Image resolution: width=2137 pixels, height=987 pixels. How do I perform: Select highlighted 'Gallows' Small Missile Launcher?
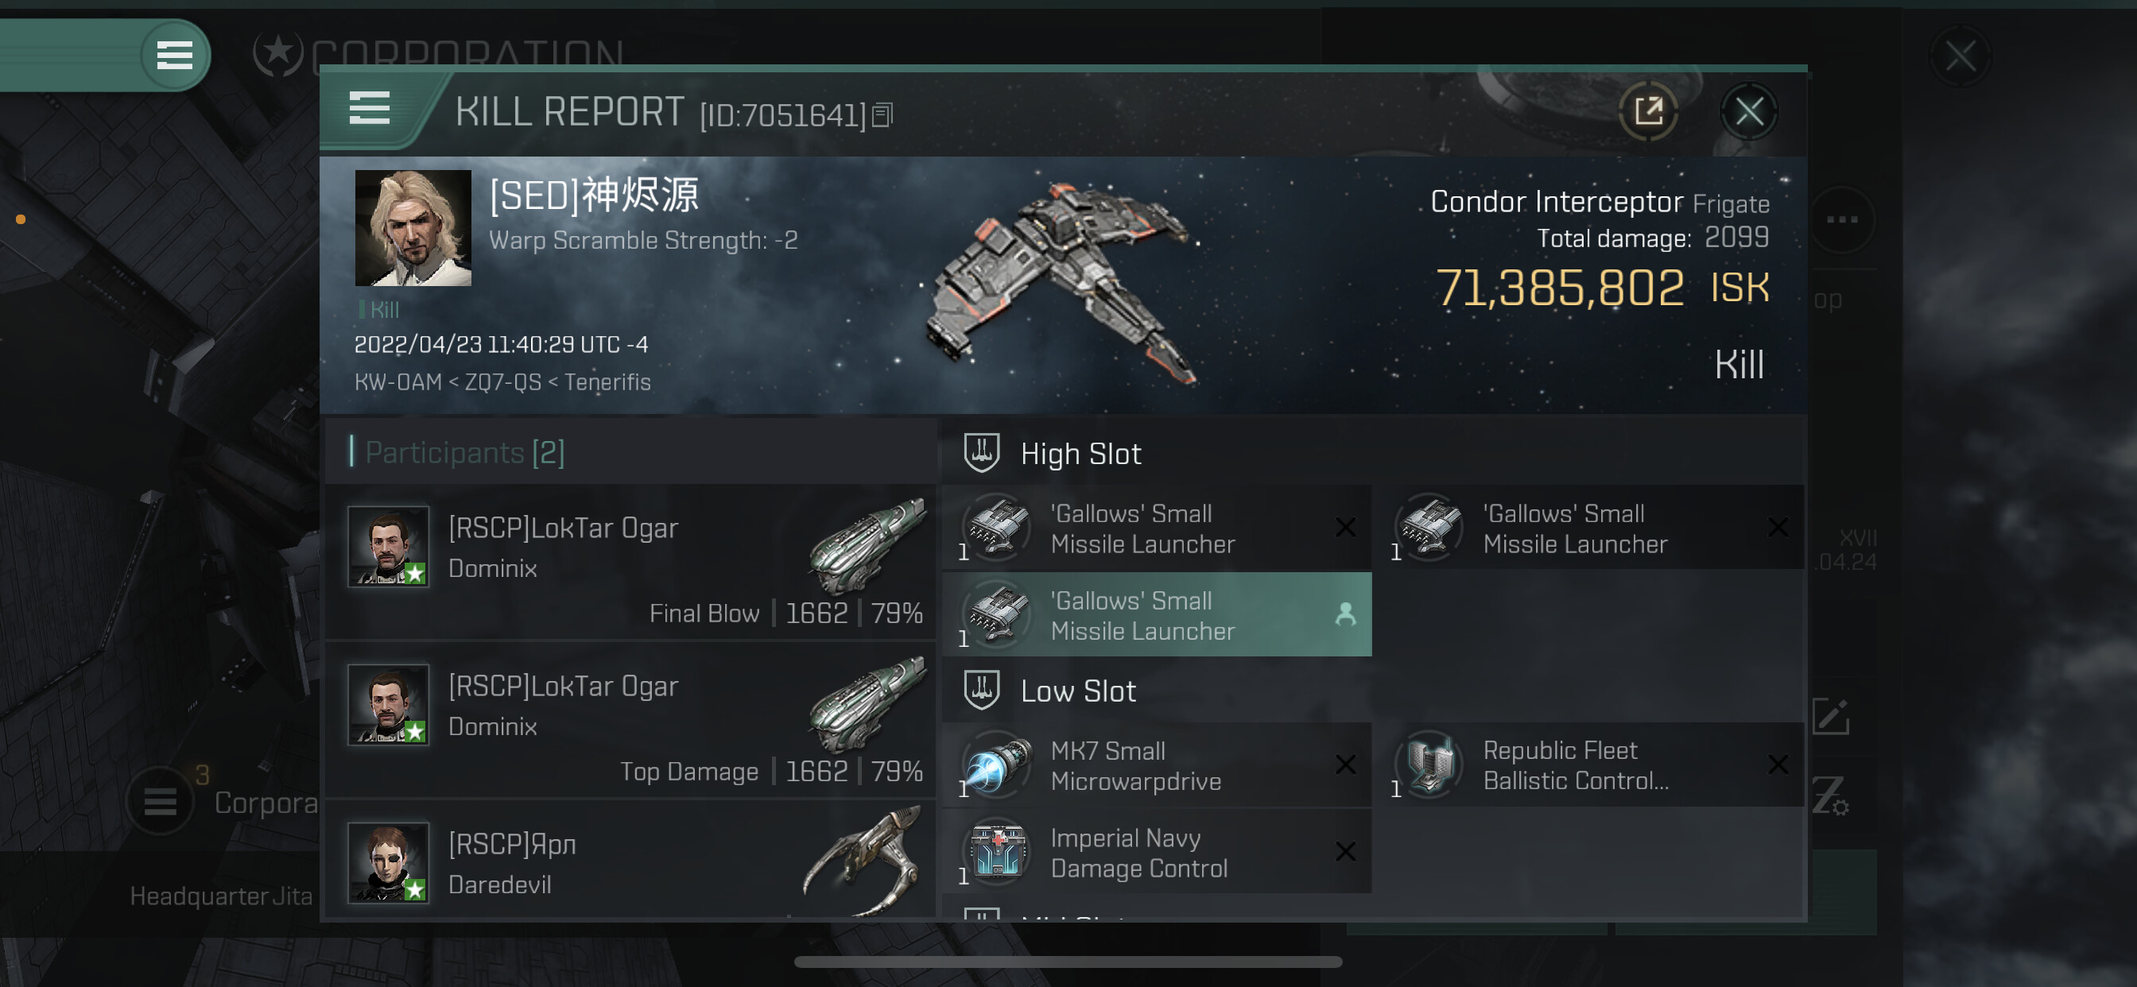(1157, 614)
